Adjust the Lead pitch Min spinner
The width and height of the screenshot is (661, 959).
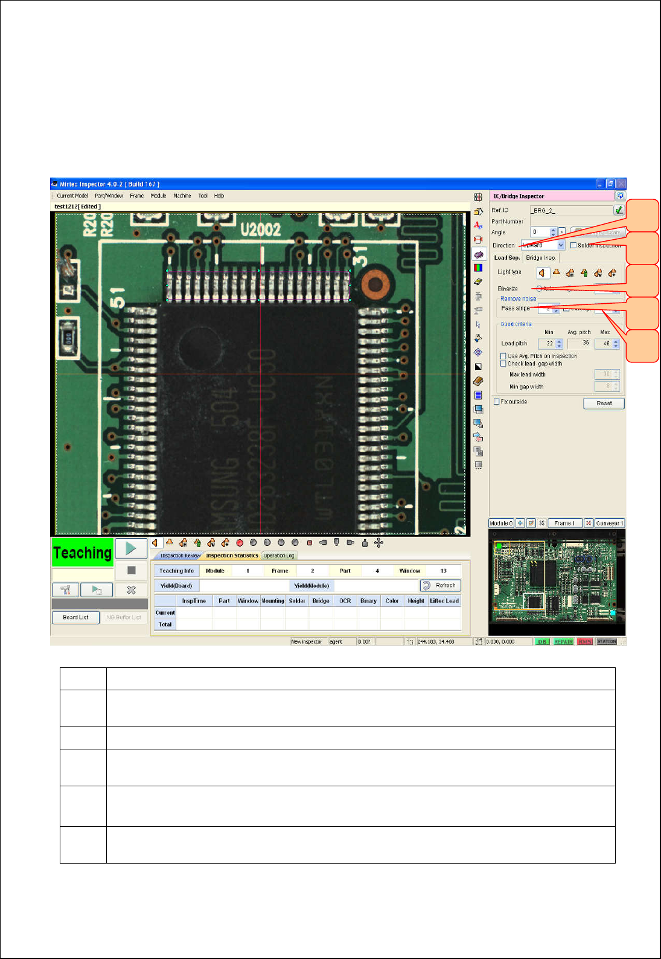pos(559,344)
